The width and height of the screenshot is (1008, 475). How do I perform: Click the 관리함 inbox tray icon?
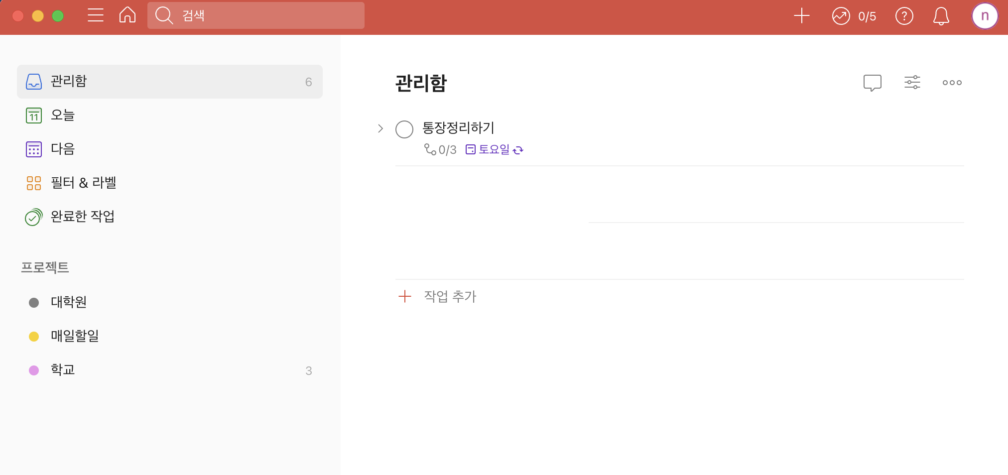tap(34, 82)
